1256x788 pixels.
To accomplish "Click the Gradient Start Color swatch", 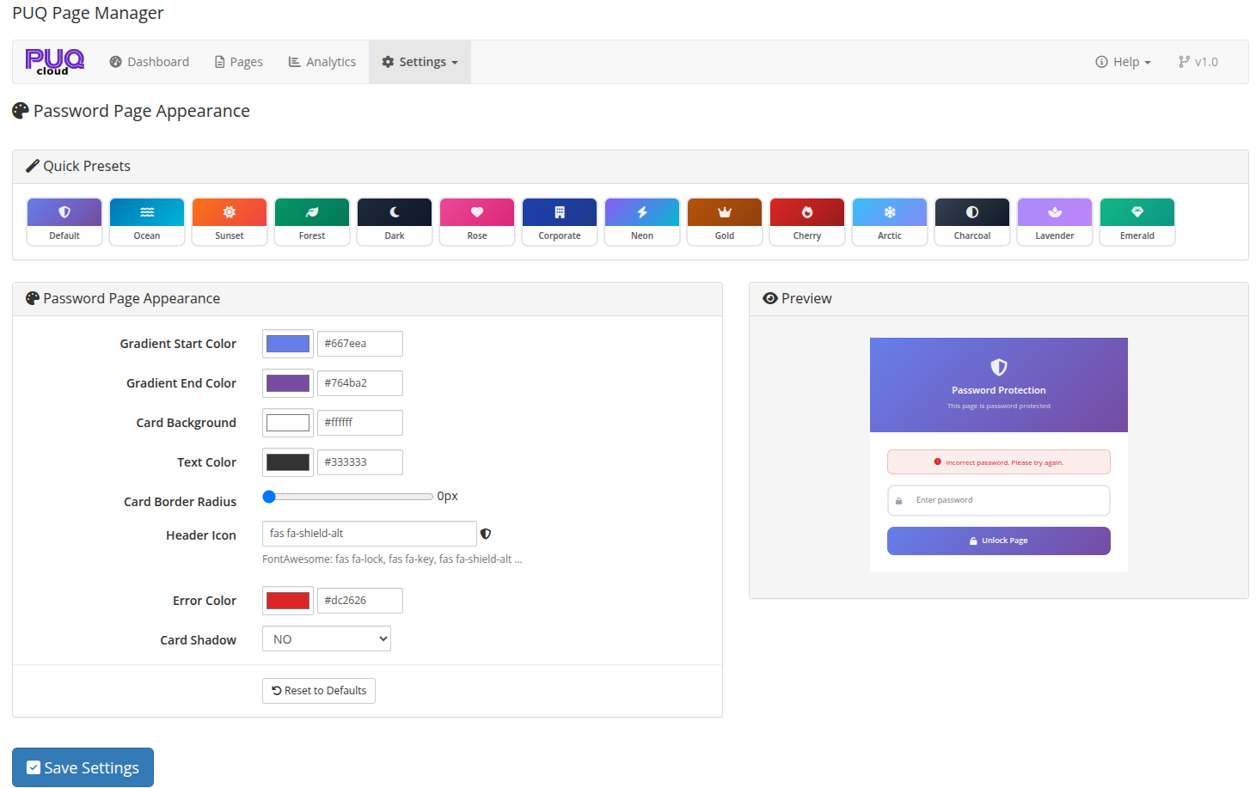I will (287, 343).
